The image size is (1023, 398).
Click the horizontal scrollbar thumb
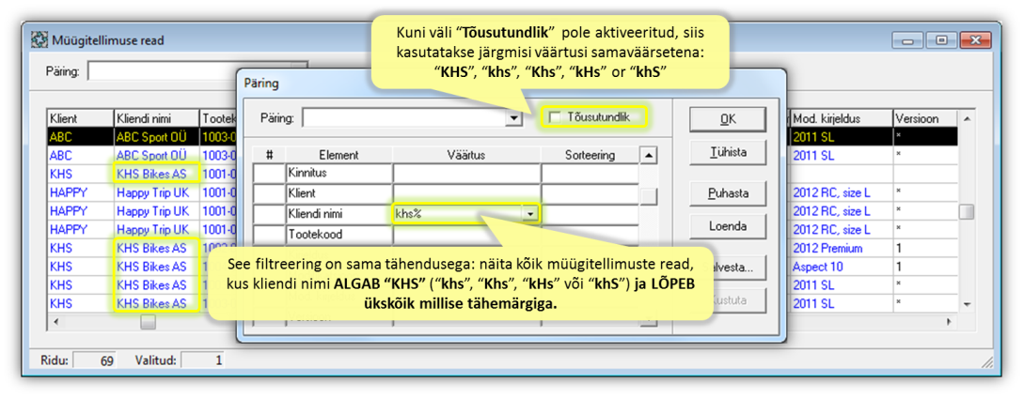(149, 322)
